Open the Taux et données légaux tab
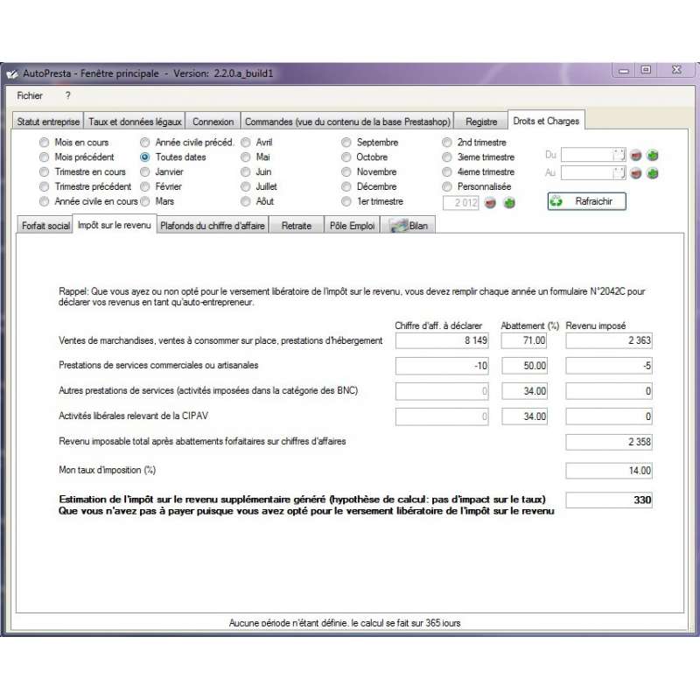 (x=135, y=122)
